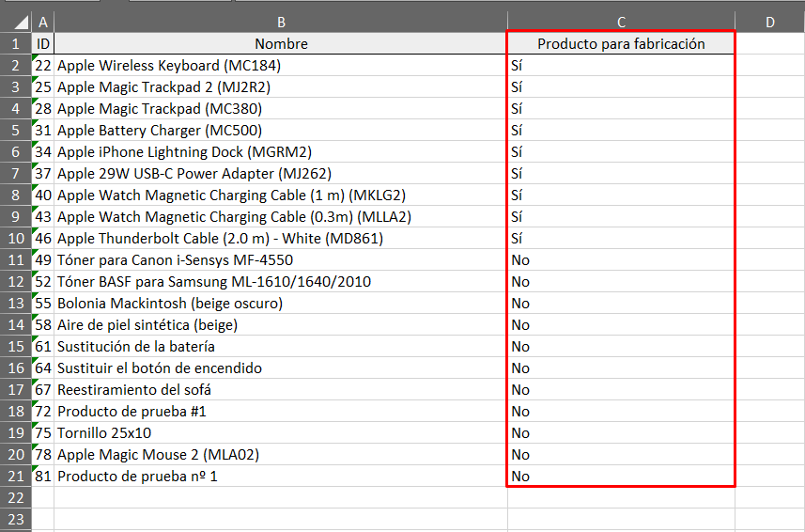Select cell Sustitución de la batería

coord(281,346)
